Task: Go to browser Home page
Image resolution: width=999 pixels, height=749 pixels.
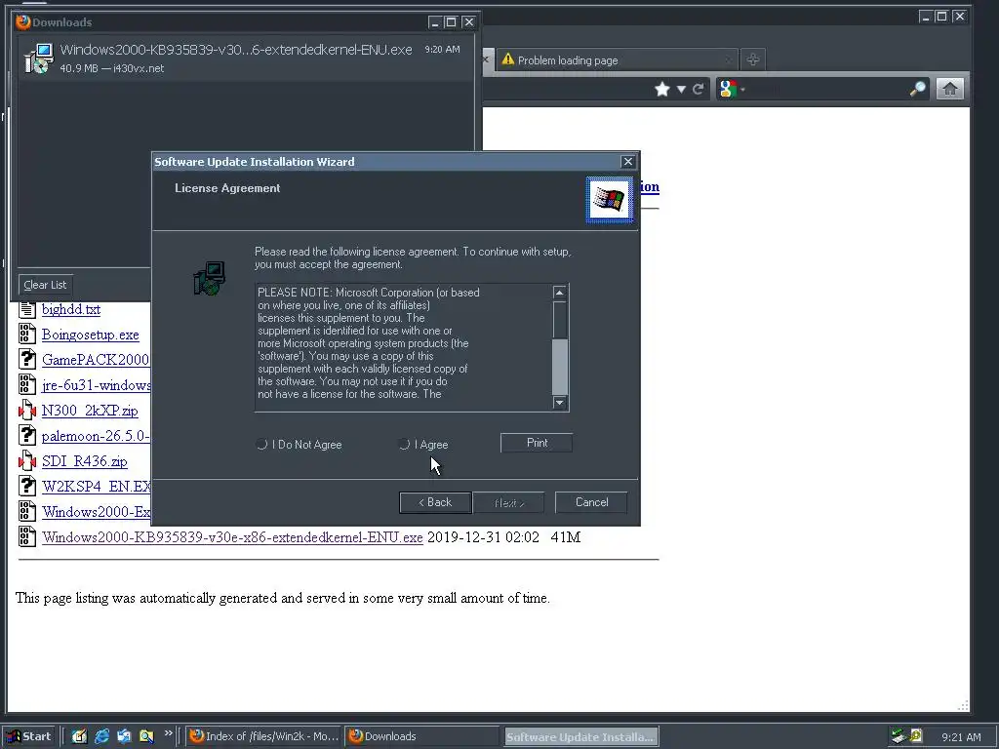Action: [x=949, y=89]
